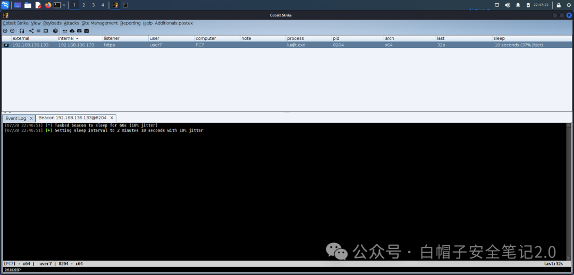The image size is (574, 275).
Task: Open the Site Management menu
Action: (x=99, y=23)
